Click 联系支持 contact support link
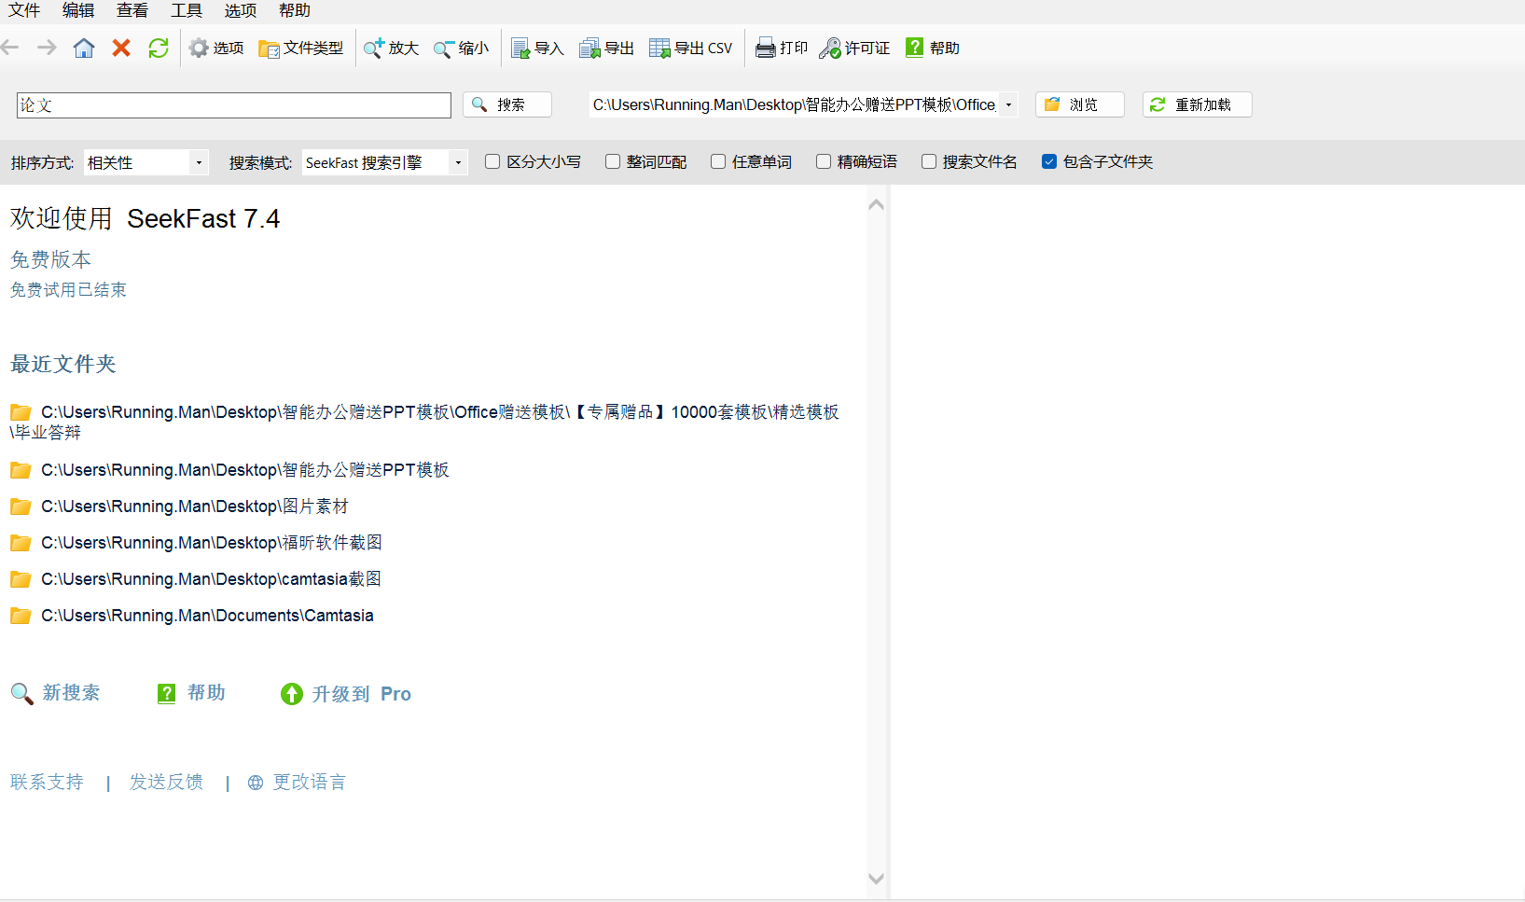The height and width of the screenshot is (902, 1525). [x=47, y=782]
